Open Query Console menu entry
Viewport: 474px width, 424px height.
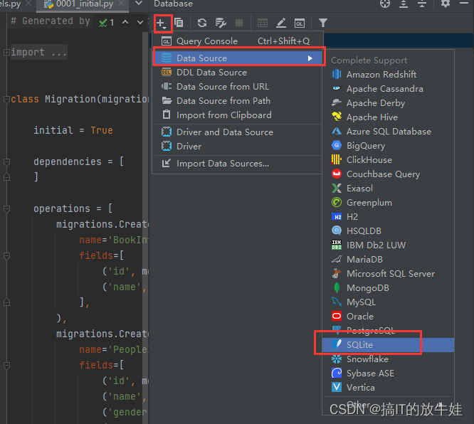click(x=238, y=41)
